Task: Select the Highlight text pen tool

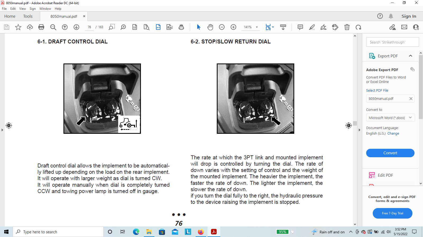Action: click(x=312, y=27)
